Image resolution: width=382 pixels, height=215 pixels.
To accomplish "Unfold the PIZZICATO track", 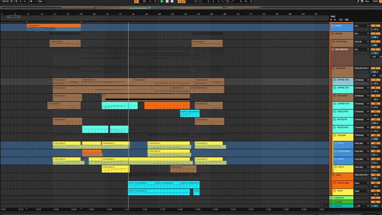I will point(335,127).
